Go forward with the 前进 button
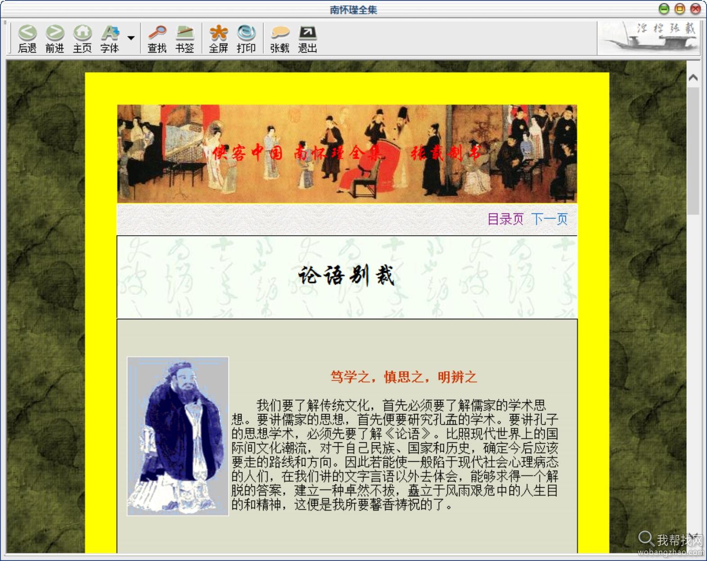 coord(55,39)
